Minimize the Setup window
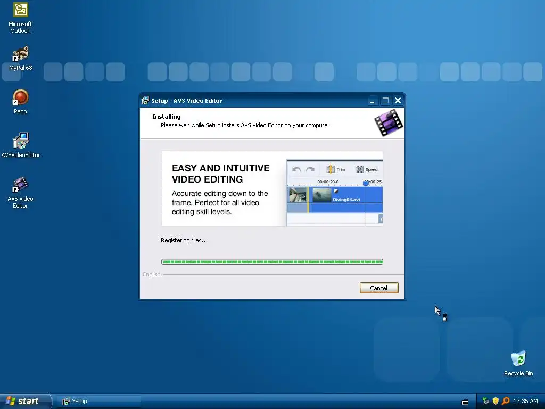Screen dimensions: 545x409 coord(372,101)
